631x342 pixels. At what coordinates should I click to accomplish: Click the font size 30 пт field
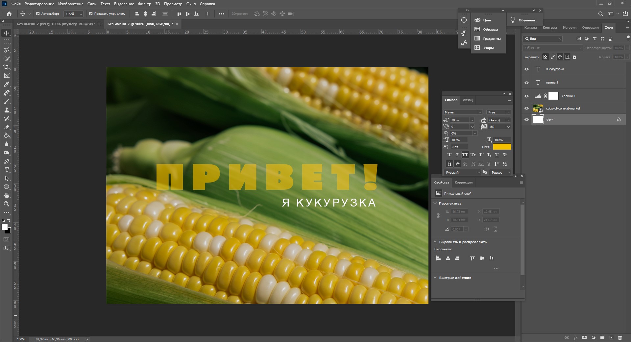(459, 120)
